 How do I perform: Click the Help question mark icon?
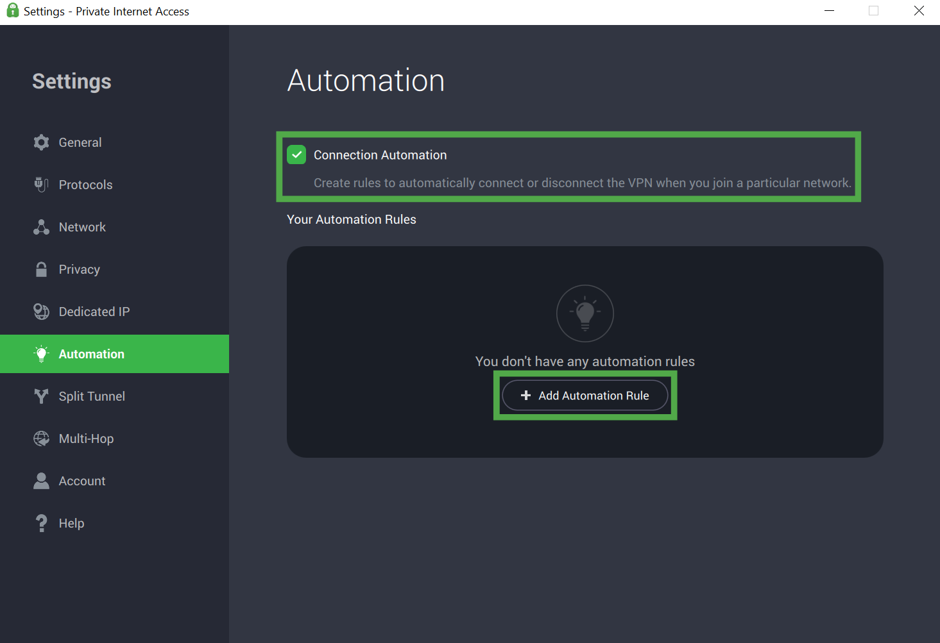click(x=42, y=523)
